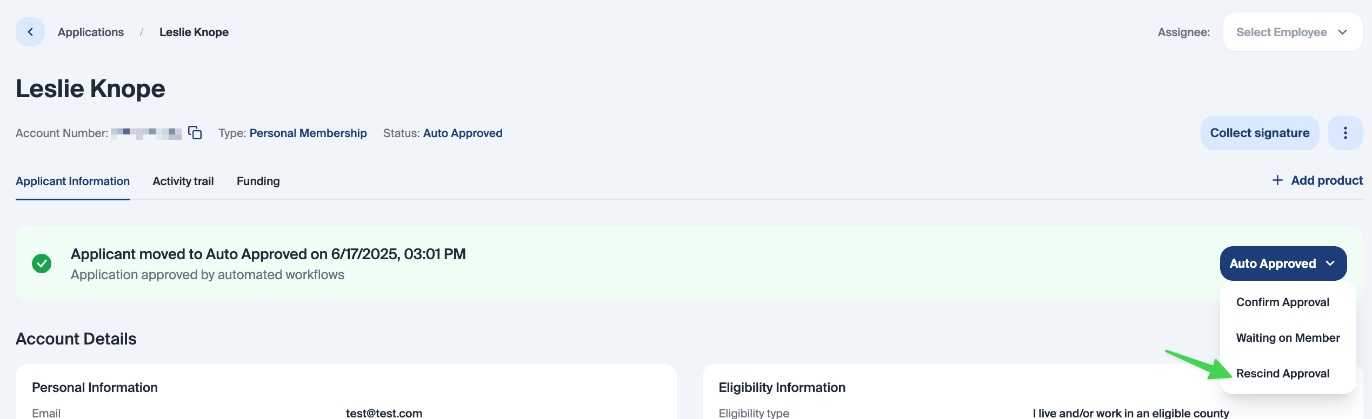Toggle the Auto Approved status dropdown

[1283, 263]
